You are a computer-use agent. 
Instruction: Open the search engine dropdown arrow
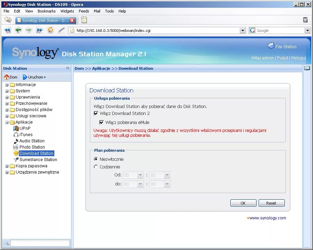coord(307,31)
